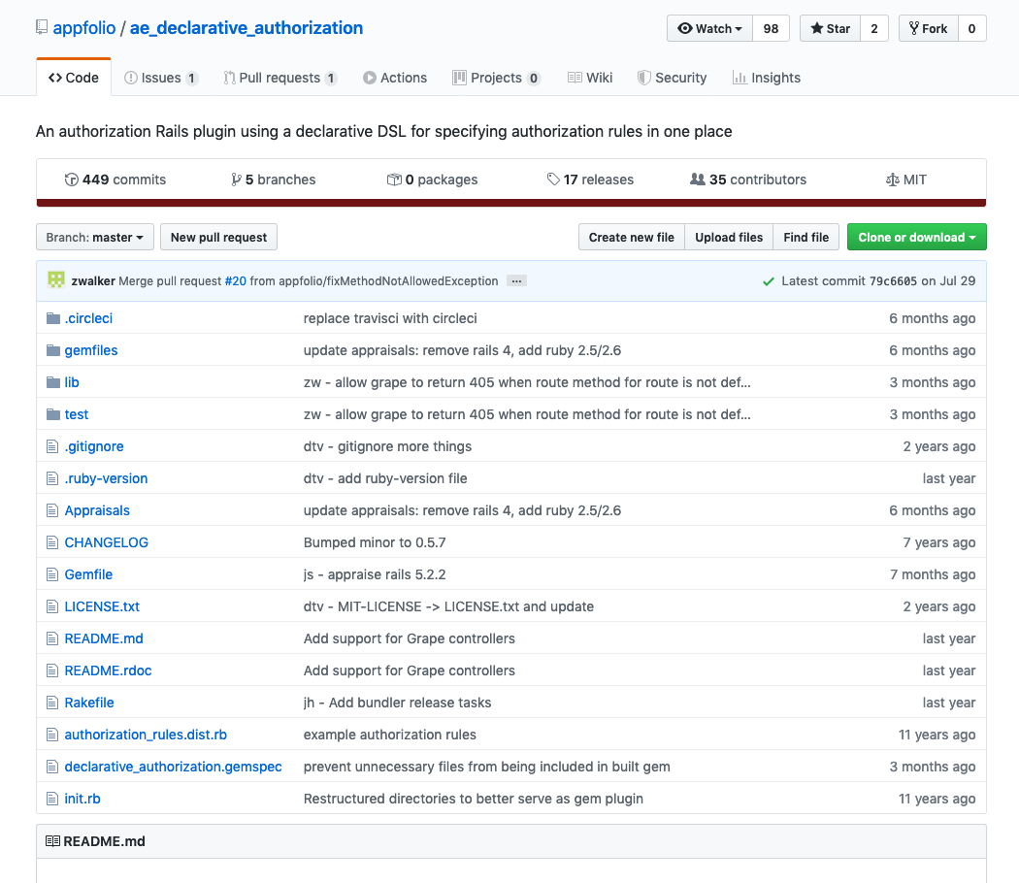Click the releases tag icon
This screenshot has width=1019, height=883.
click(553, 180)
